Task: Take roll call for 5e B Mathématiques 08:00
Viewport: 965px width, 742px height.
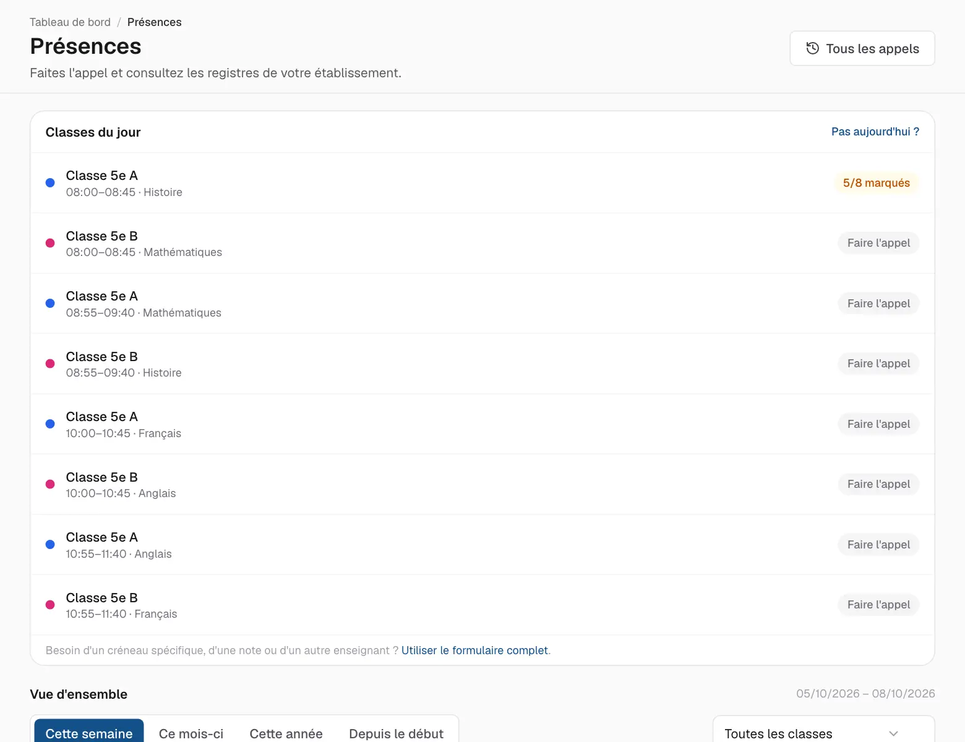Action: (x=878, y=243)
